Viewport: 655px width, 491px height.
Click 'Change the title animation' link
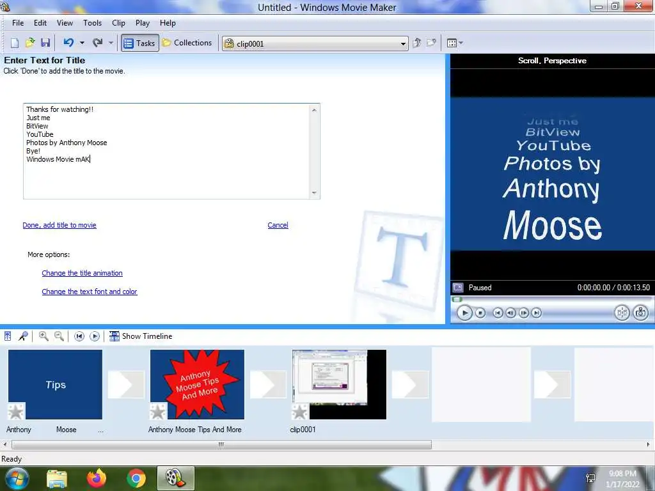coord(83,273)
